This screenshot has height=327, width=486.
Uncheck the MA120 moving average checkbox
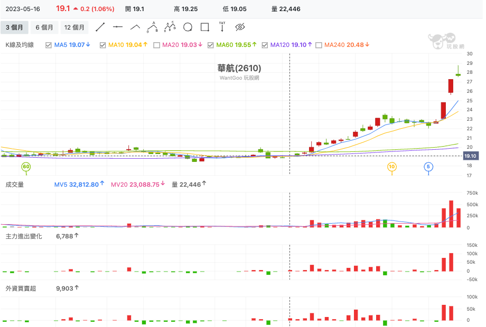[265, 45]
